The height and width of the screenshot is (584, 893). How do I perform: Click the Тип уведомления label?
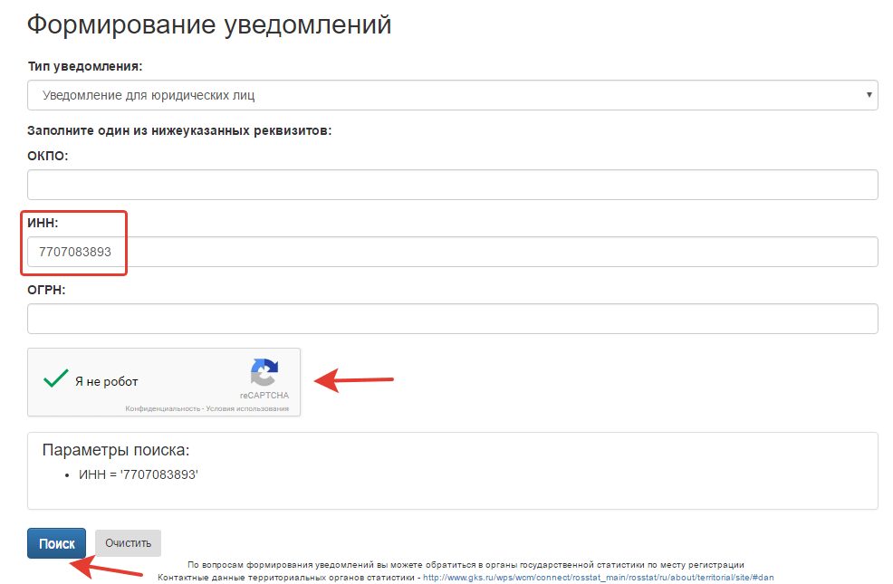85,67
